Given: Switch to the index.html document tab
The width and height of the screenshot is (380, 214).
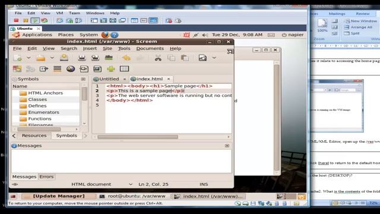Looking at the screenshot, I should (x=149, y=79).
